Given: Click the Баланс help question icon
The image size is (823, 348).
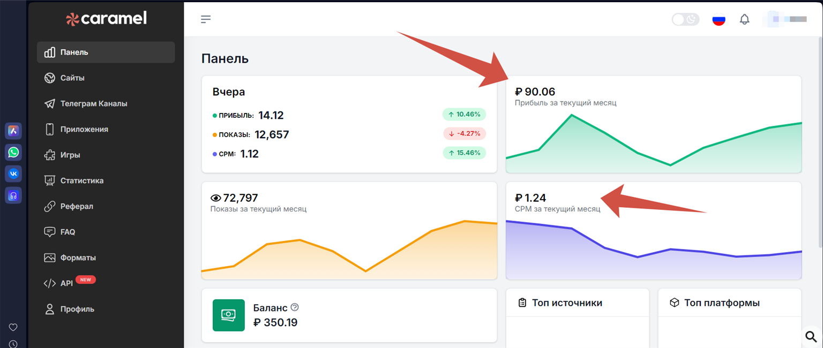Looking at the screenshot, I should pos(294,307).
